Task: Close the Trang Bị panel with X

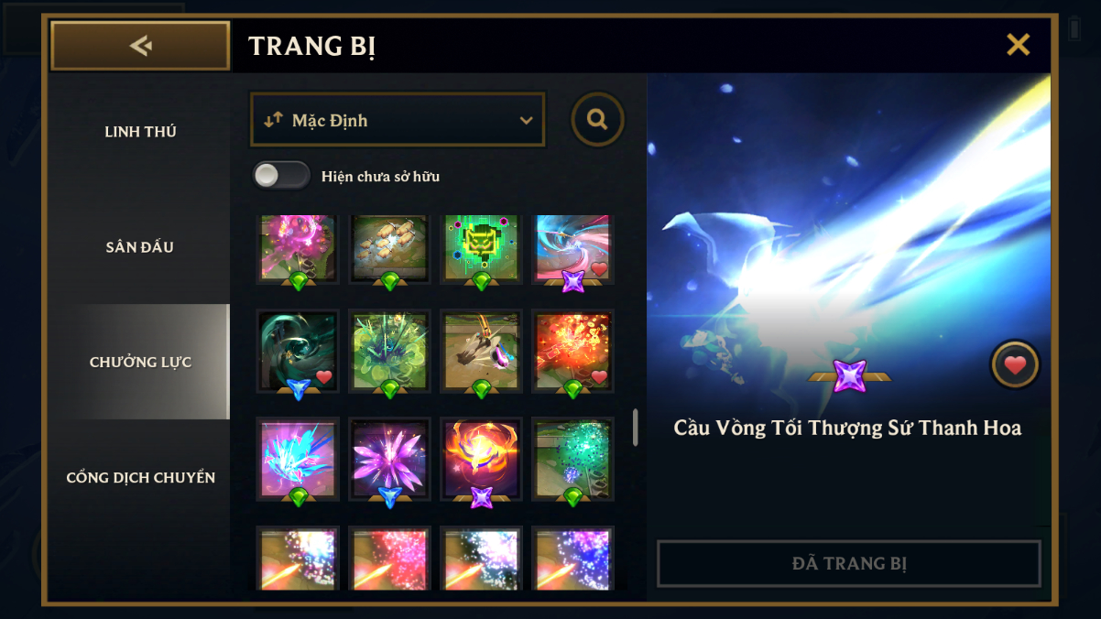Action: pos(1018,45)
